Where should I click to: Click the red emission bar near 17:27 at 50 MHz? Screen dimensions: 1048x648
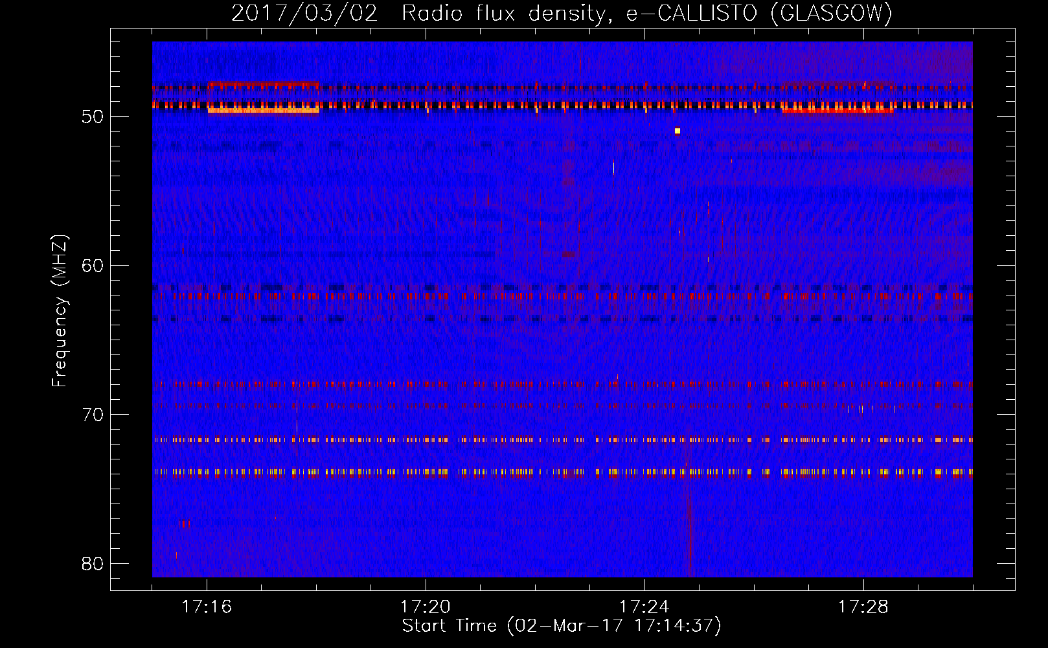pos(837,111)
